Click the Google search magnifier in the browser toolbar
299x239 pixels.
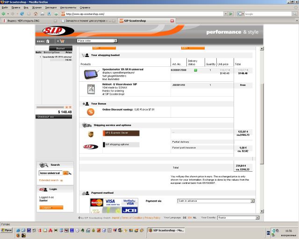point(295,14)
